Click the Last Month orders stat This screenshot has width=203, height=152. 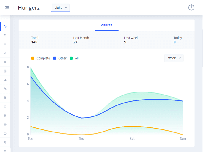coord(81,40)
